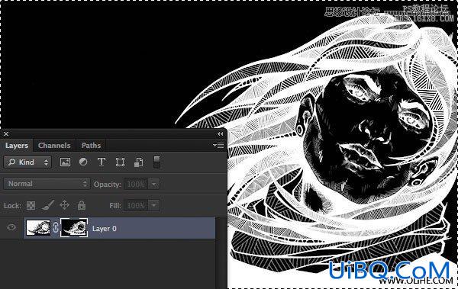Viewport: 458px width, 289px height.
Task: Lock transparent pixels icon
Action: 31,206
